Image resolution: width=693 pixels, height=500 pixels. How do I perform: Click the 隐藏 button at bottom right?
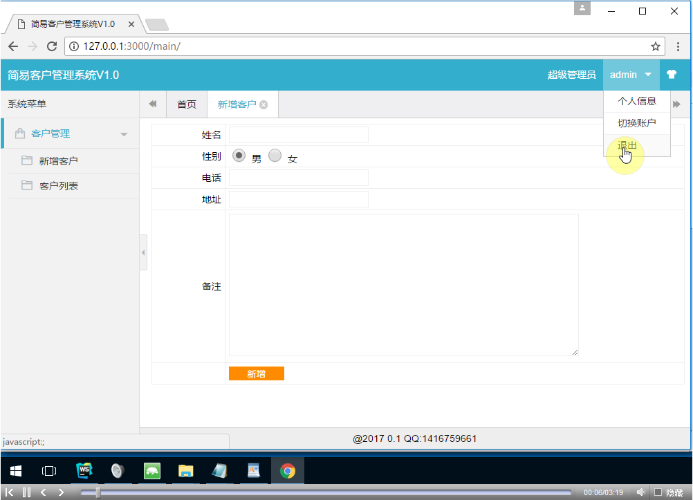674,492
